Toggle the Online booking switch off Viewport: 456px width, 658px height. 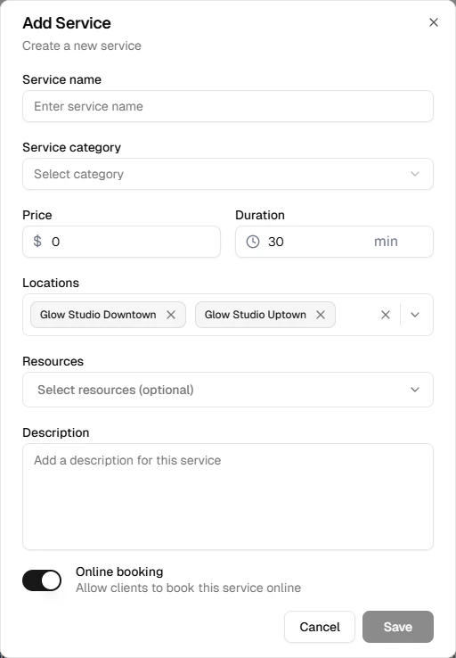[x=42, y=580]
